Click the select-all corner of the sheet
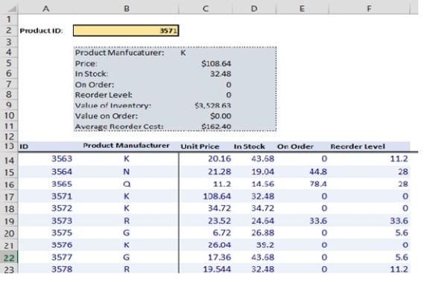 (x=9, y=7)
